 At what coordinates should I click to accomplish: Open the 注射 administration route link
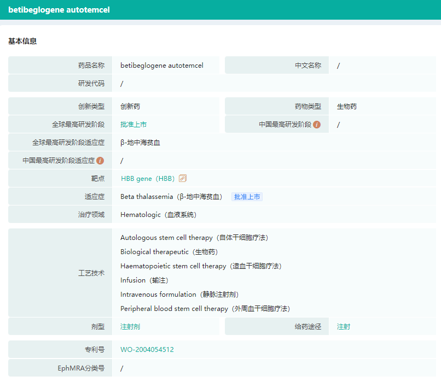pos(344,327)
